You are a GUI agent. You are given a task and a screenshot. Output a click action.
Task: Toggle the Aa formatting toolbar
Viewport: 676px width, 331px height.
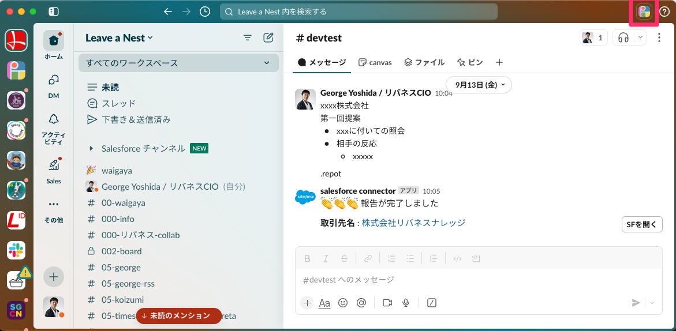[x=324, y=303]
